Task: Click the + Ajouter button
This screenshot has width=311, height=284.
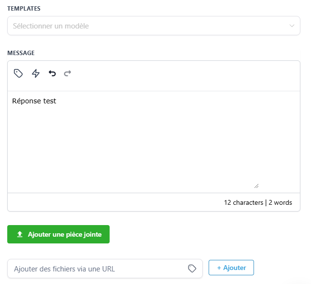Action: pyautogui.click(x=231, y=268)
